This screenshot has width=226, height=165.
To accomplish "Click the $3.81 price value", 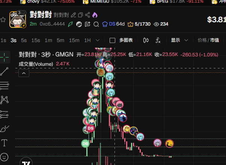I will 217,20.
